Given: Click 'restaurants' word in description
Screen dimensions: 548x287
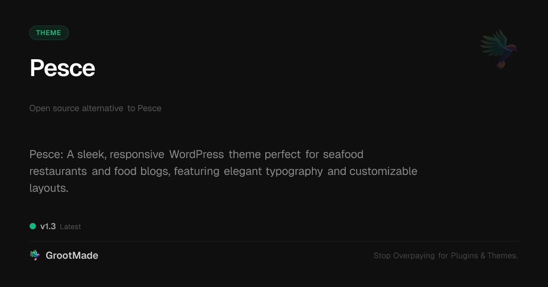Looking at the screenshot, I should 58,171.
